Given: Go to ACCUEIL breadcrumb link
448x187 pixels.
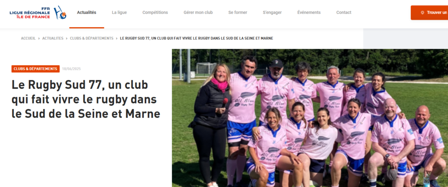Looking at the screenshot, I should click(x=28, y=38).
